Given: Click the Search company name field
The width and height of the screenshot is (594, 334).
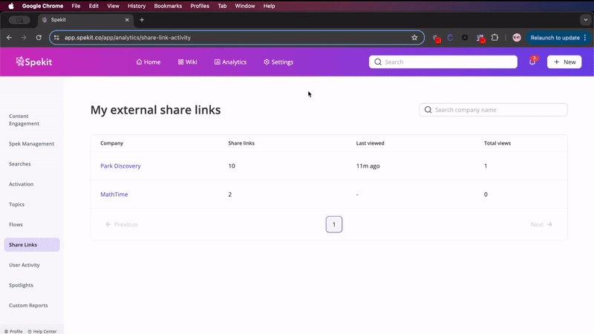Looking at the screenshot, I should click(493, 110).
